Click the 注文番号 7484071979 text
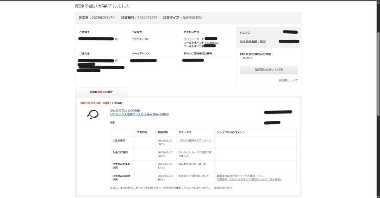Viewport: 380px width, 198px height. [x=139, y=18]
